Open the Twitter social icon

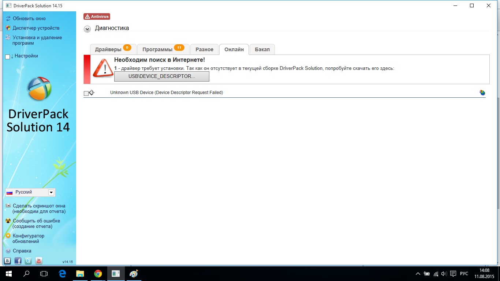(x=28, y=261)
